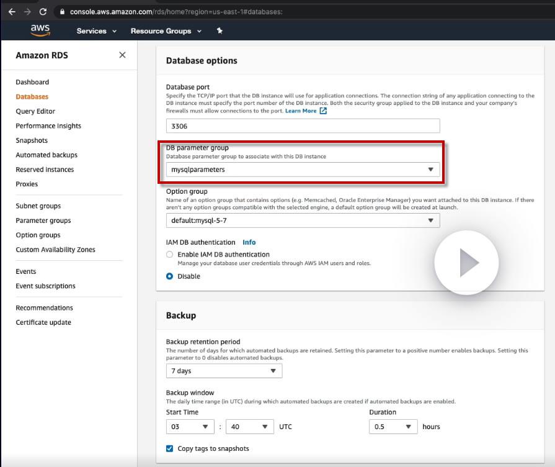Open the DB parameter group dropdown
555x467 pixels.
(303, 170)
